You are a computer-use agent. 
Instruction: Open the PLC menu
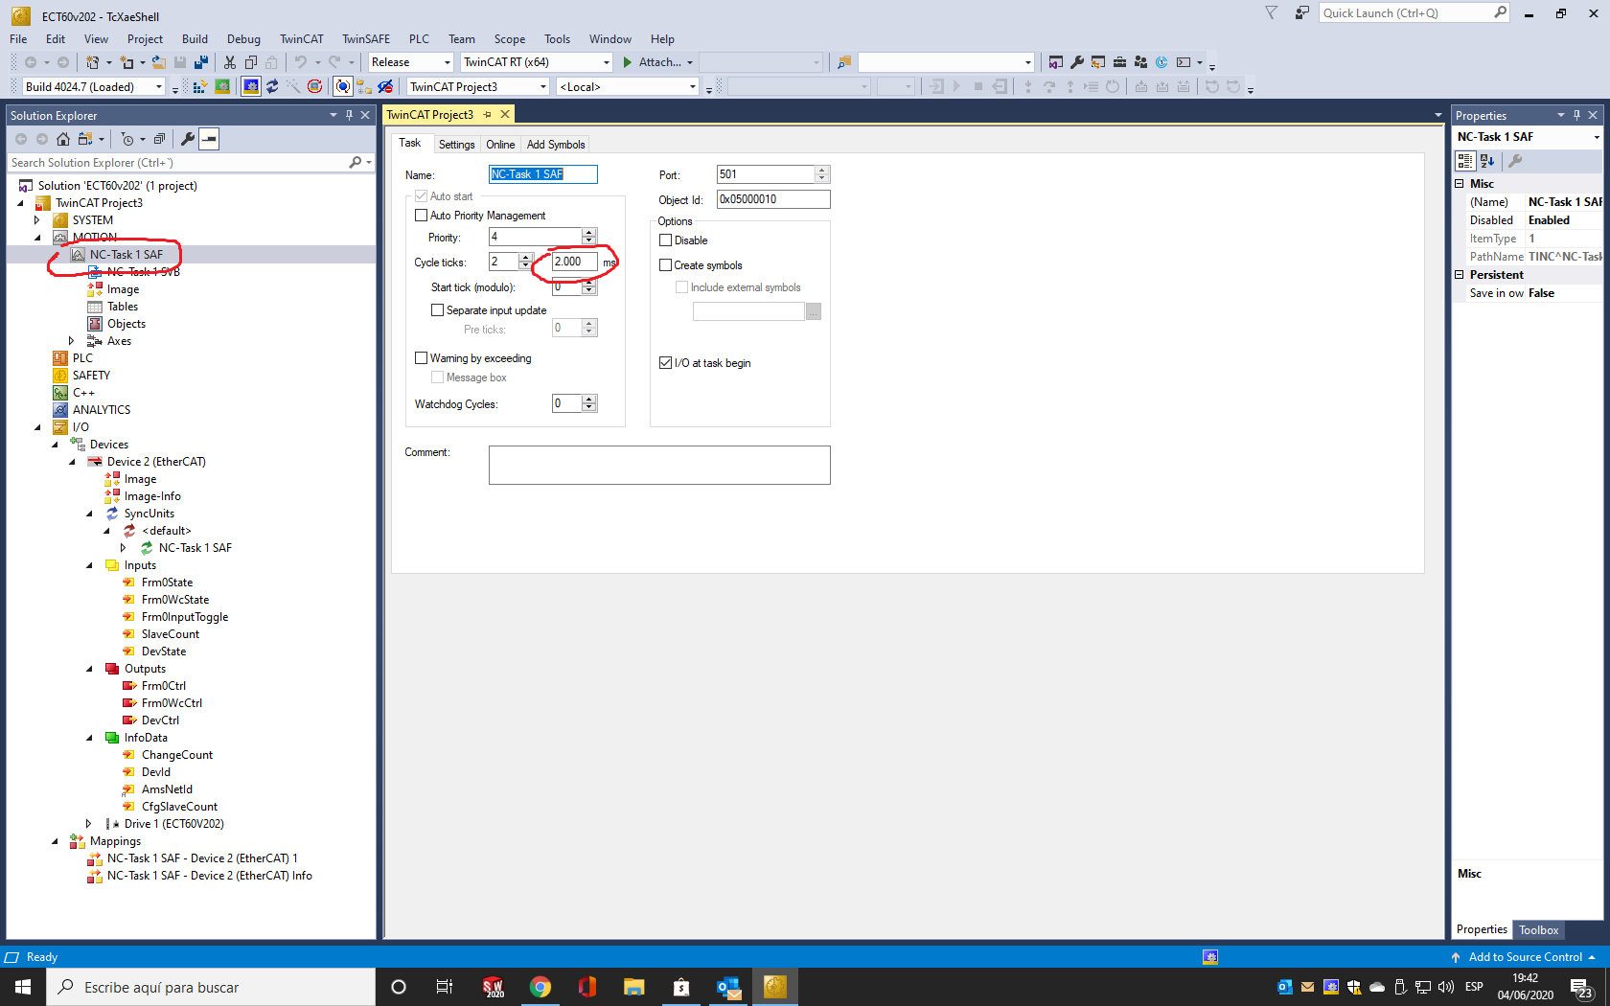pyautogui.click(x=419, y=39)
